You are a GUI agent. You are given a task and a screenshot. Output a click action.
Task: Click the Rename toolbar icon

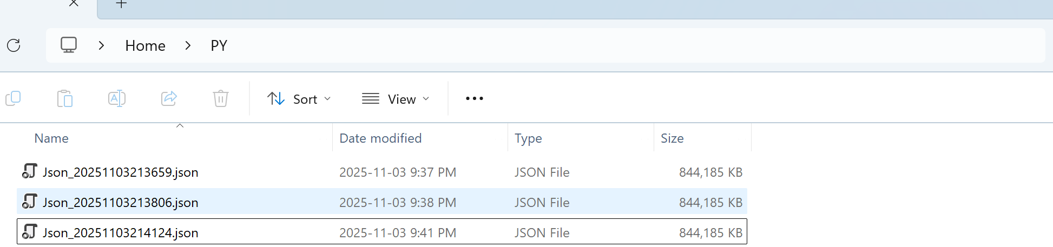117,98
